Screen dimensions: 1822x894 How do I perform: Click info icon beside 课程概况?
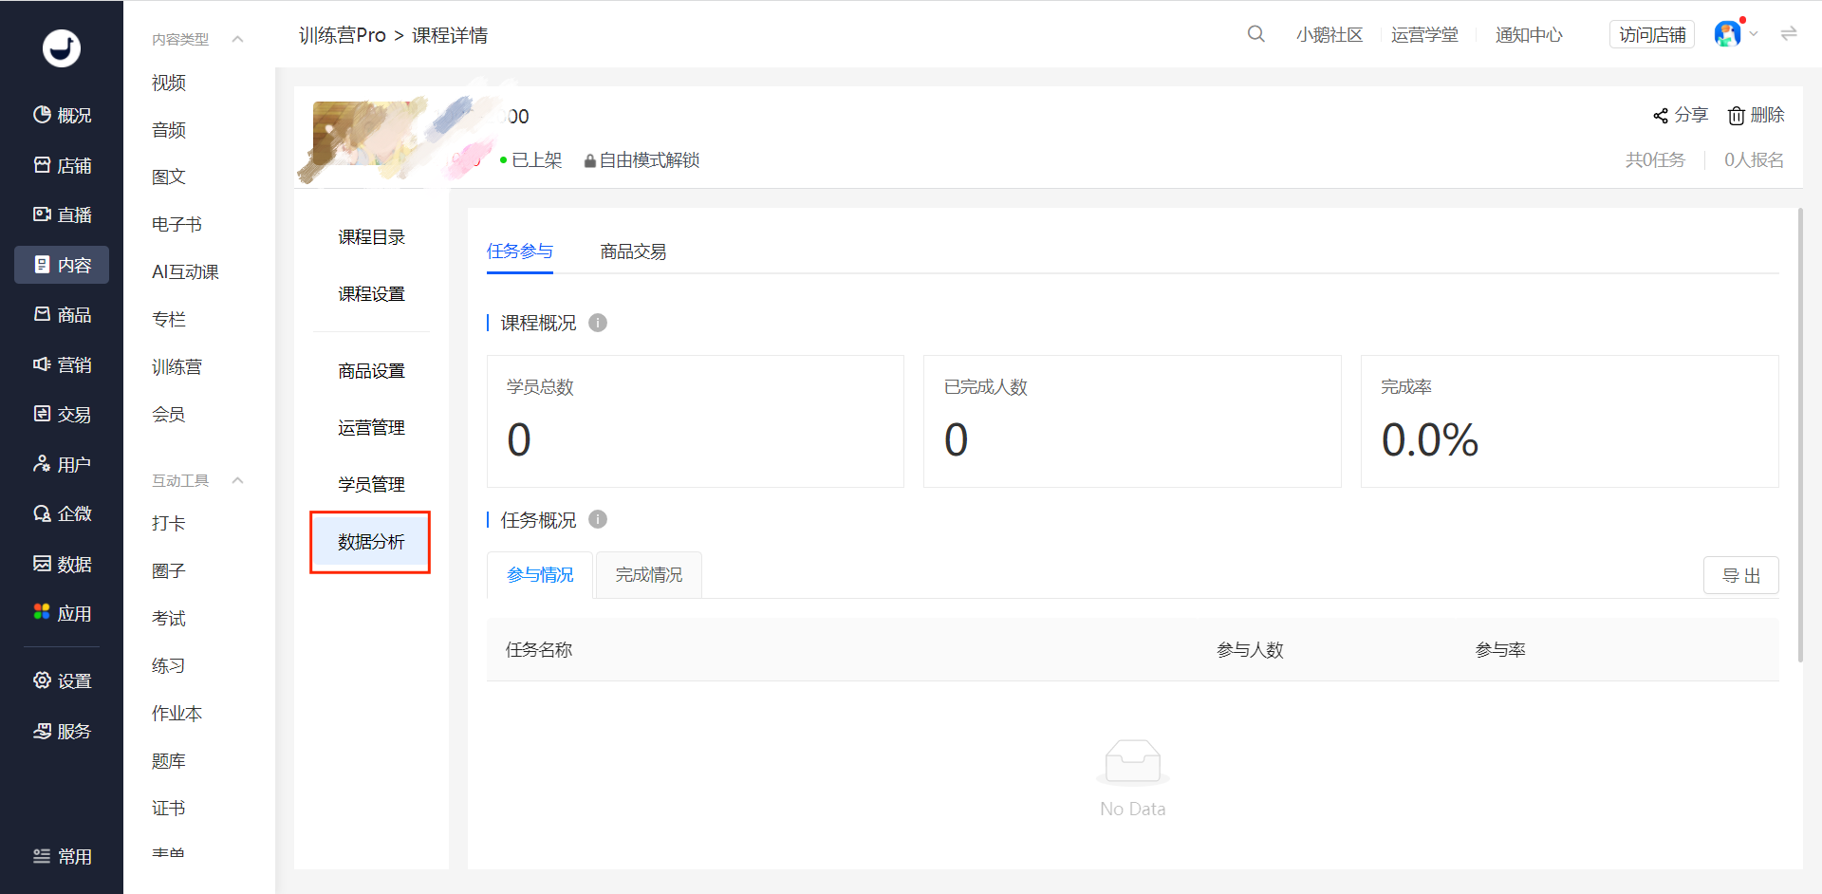pos(598,323)
